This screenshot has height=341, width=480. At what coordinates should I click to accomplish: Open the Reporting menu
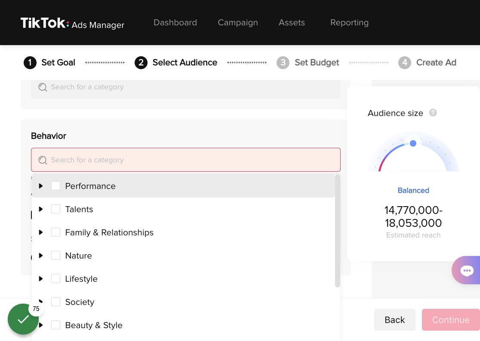click(349, 23)
